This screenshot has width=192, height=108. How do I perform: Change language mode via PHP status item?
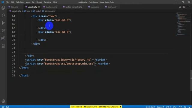(x=180, y=107)
